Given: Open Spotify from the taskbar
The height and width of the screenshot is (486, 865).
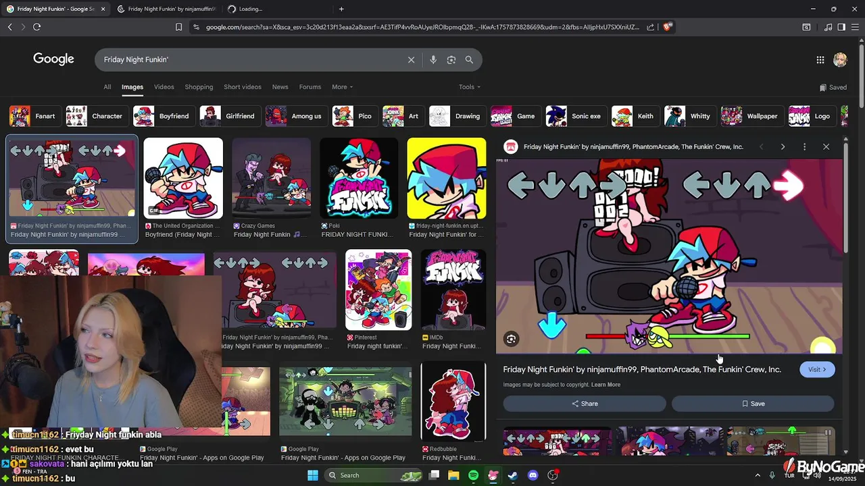Looking at the screenshot, I should (474, 475).
